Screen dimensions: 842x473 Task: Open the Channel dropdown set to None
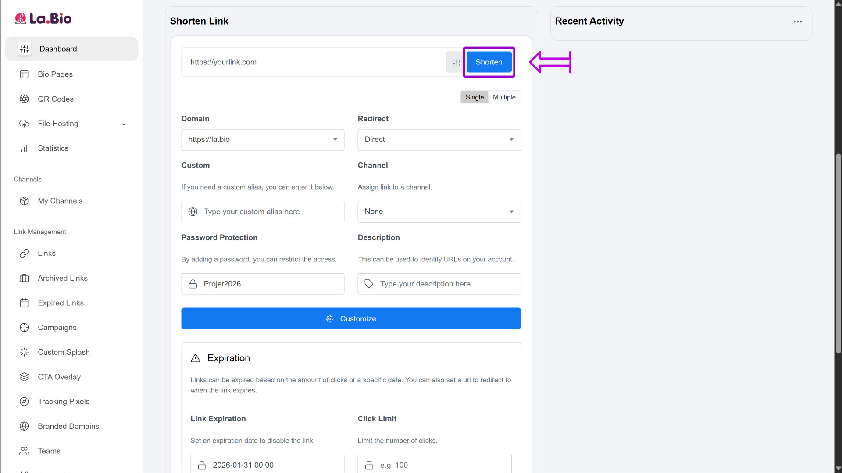[x=439, y=212]
